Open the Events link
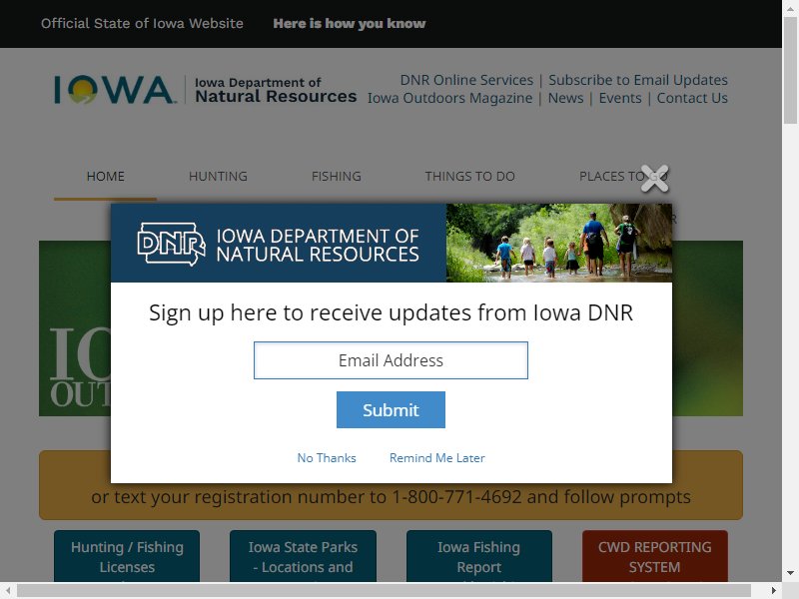The width and height of the screenshot is (799, 599). pos(620,98)
